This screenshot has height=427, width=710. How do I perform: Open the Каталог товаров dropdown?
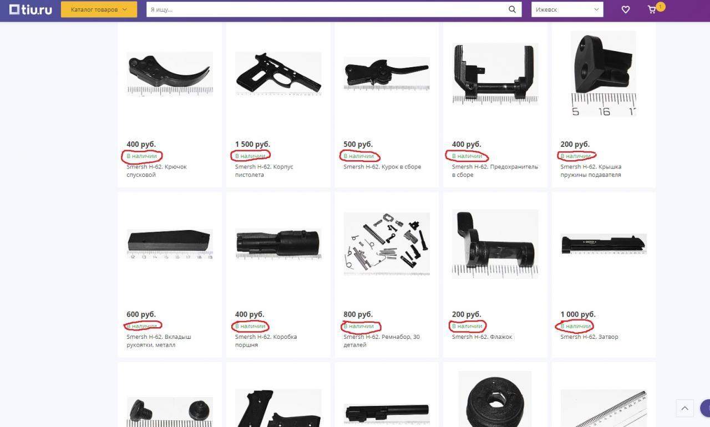[99, 9]
